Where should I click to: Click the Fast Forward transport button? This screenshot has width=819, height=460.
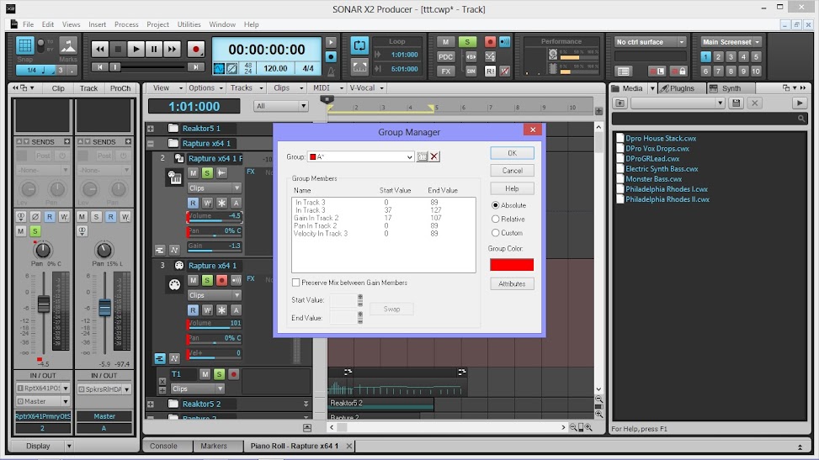point(172,49)
